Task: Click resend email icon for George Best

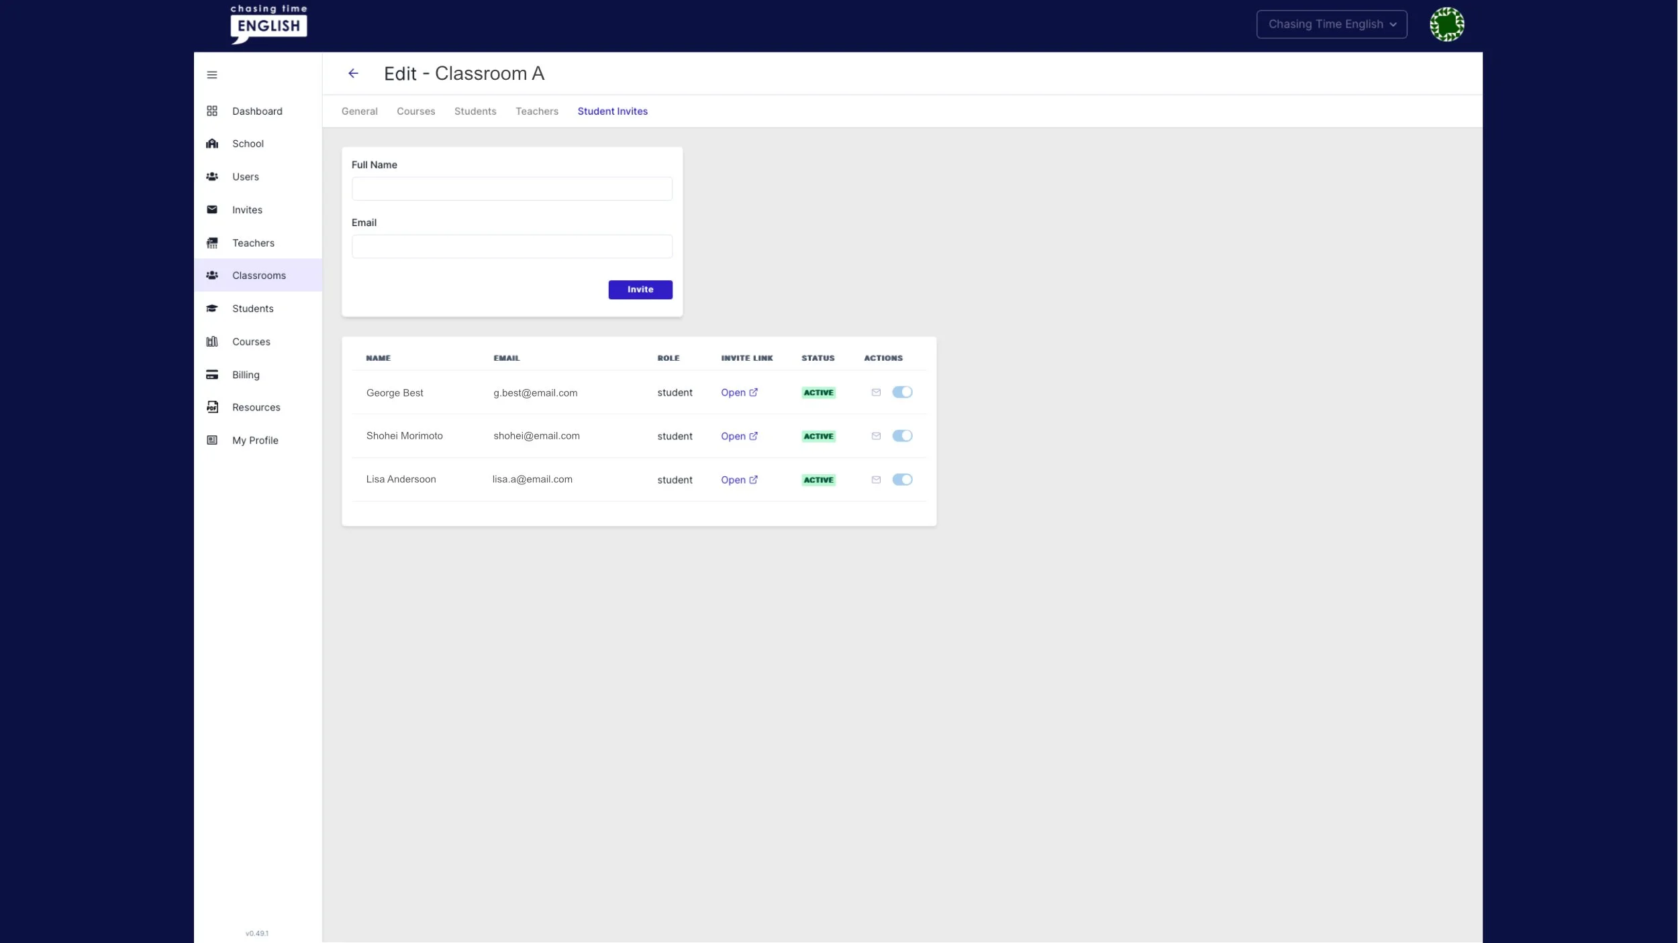Action: pyautogui.click(x=876, y=392)
